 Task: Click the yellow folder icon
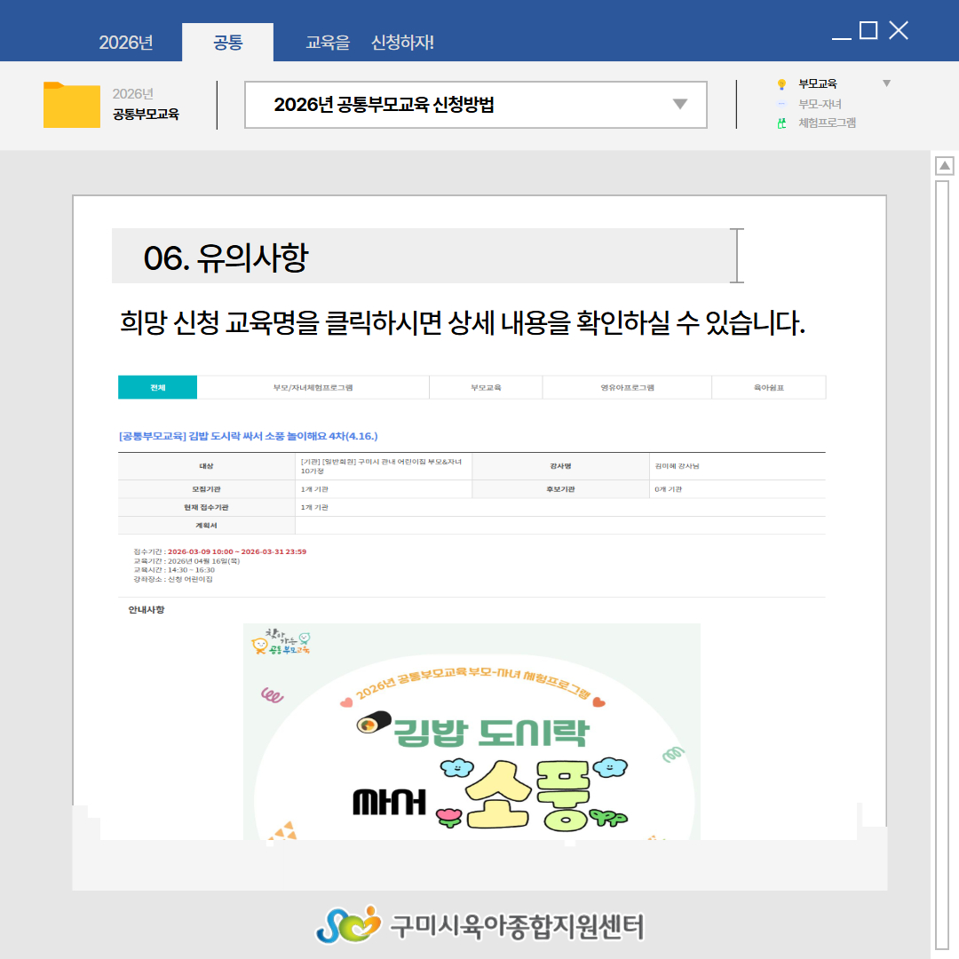coord(71,105)
